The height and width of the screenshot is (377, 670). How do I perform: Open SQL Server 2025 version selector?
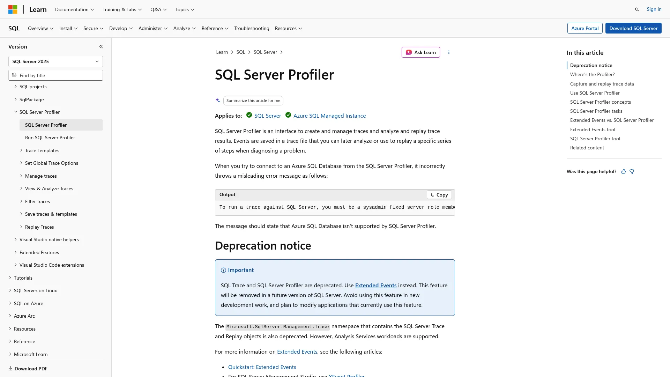(55, 61)
